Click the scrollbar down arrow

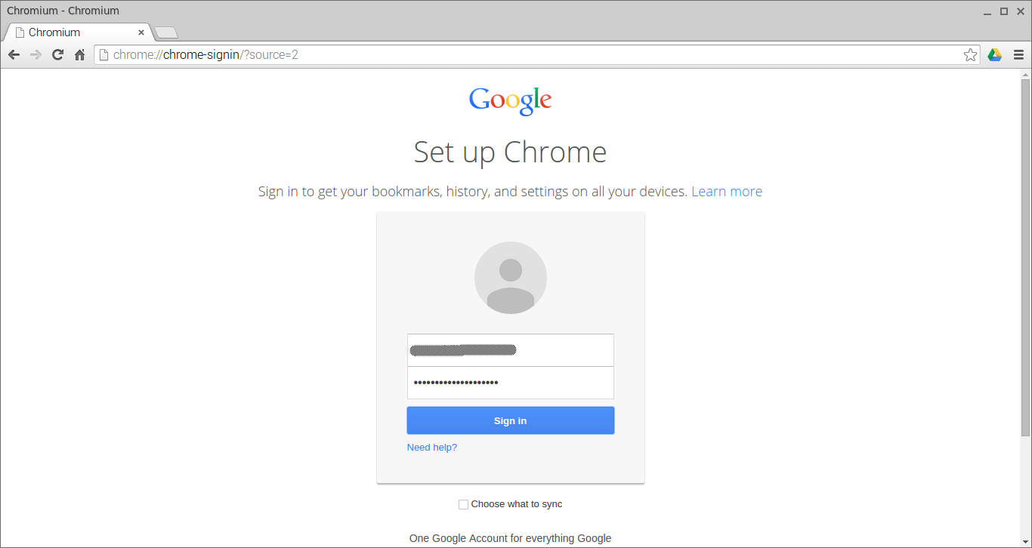(1026, 543)
